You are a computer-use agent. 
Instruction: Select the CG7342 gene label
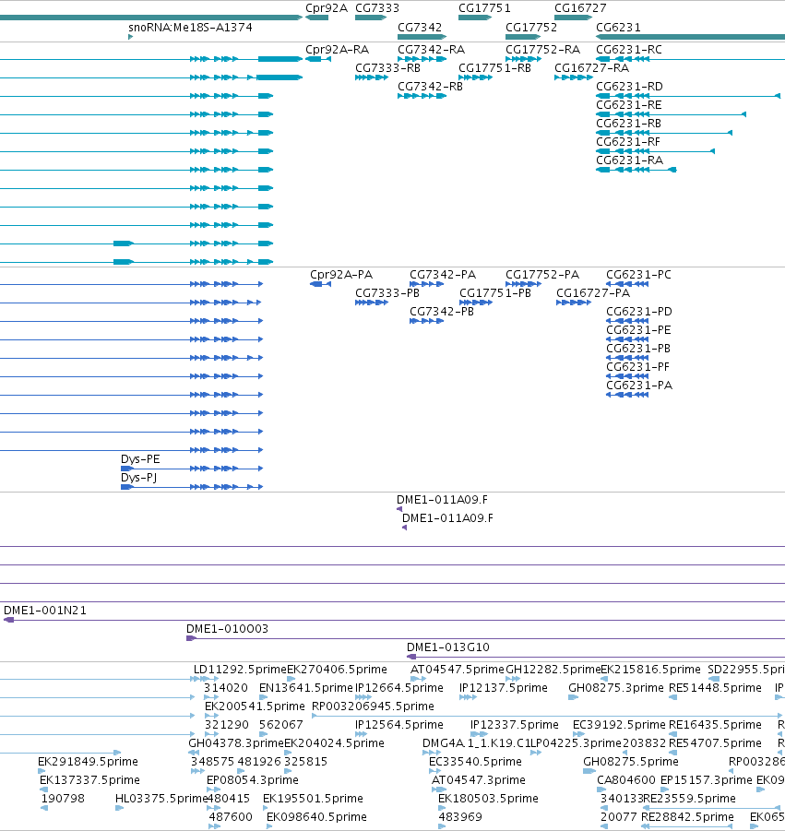tap(420, 27)
